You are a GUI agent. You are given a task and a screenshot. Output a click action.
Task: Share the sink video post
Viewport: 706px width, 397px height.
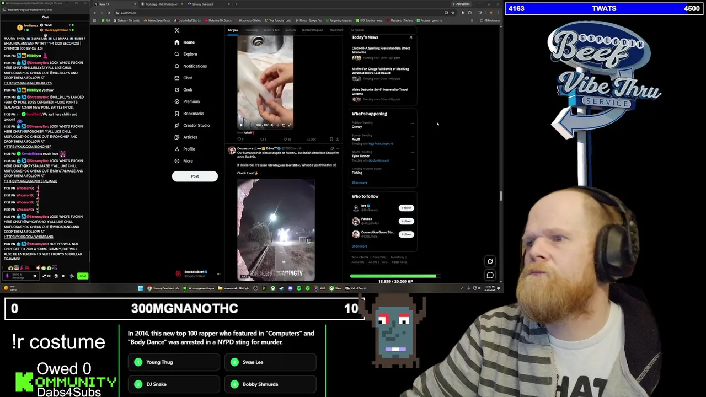coord(337,140)
